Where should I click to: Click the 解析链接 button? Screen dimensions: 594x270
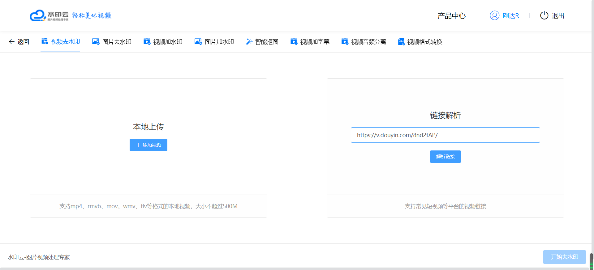445,157
